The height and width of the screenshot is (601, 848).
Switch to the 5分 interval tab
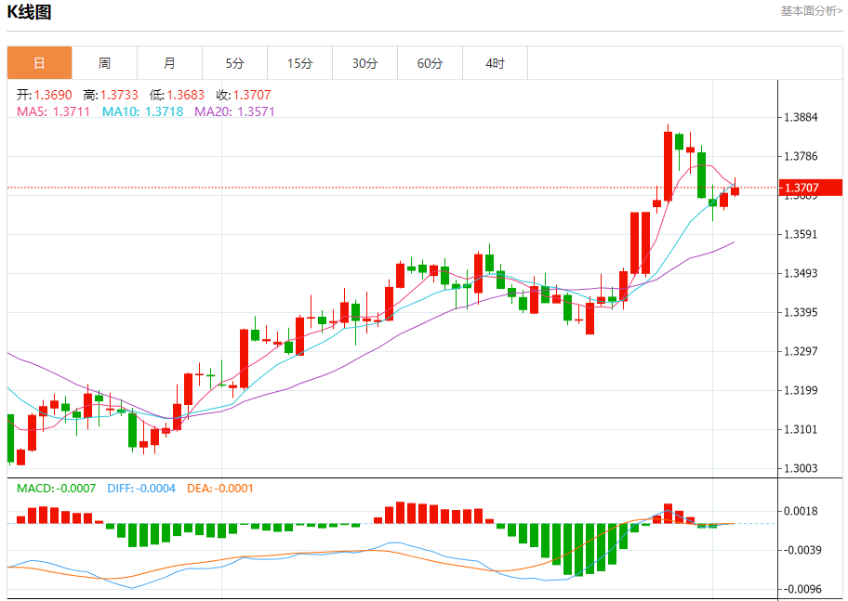(234, 63)
